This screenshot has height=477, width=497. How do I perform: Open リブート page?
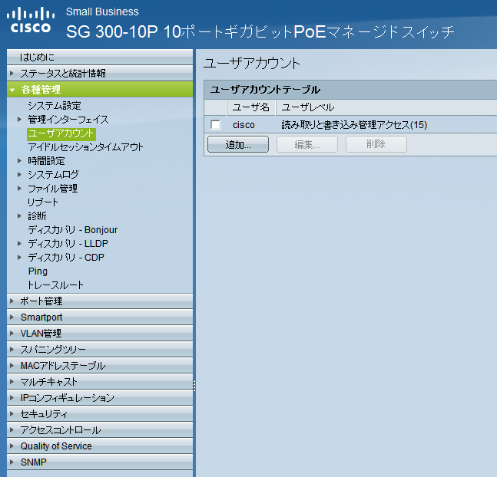pyautogui.click(x=43, y=202)
